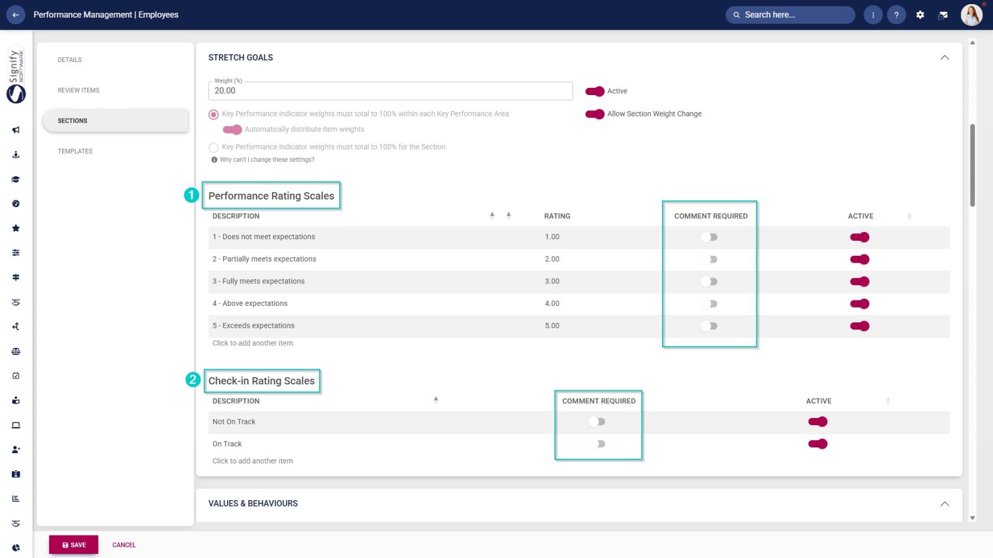Open the ID badge icon in sidebar
This screenshot has height=558, width=993.
click(16, 474)
